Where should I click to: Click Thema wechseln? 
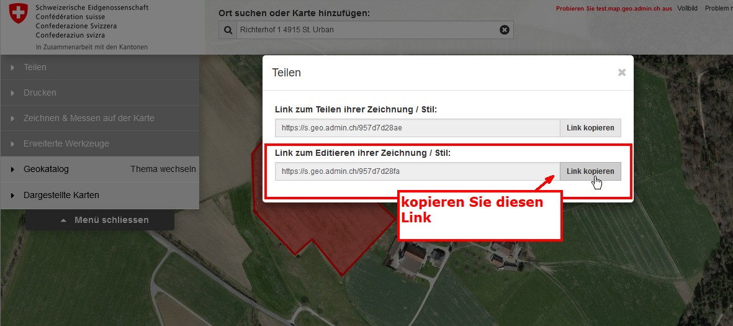click(163, 170)
